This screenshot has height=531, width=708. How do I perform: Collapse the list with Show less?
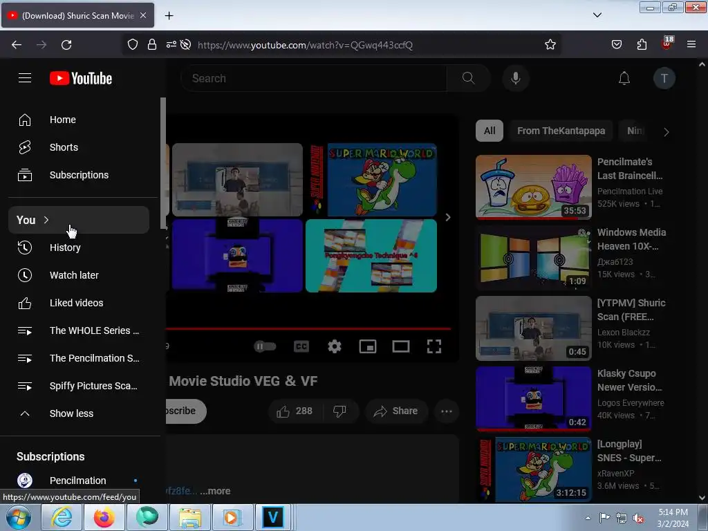[79, 413]
